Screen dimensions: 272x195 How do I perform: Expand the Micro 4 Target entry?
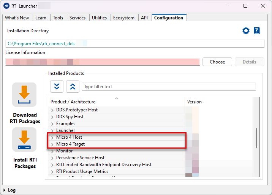[x=52, y=144]
